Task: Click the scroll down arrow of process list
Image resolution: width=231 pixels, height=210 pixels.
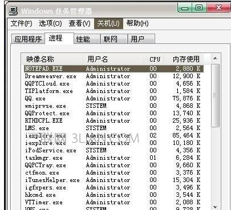Action: click(x=215, y=207)
